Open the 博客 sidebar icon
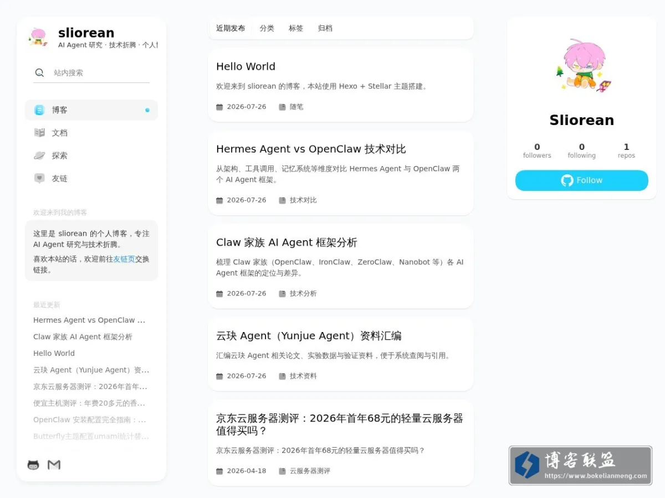This screenshot has width=665, height=498. 39,110
